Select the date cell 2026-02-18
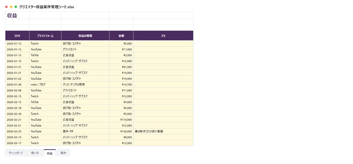Viewport: 353px width, 164px height. (17, 108)
